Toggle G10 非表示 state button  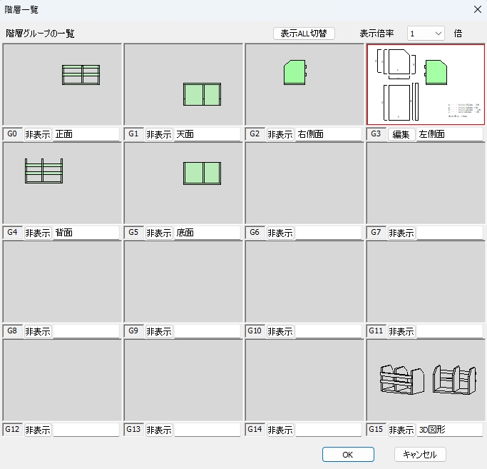[280, 331]
